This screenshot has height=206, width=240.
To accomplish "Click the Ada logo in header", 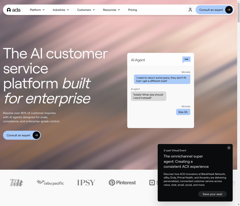I will click(13, 10).
